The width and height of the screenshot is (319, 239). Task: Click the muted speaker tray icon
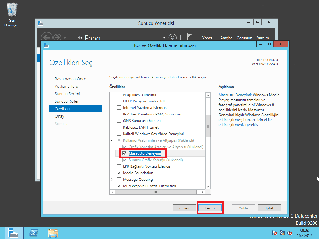pyautogui.click(x=289, y=233)
